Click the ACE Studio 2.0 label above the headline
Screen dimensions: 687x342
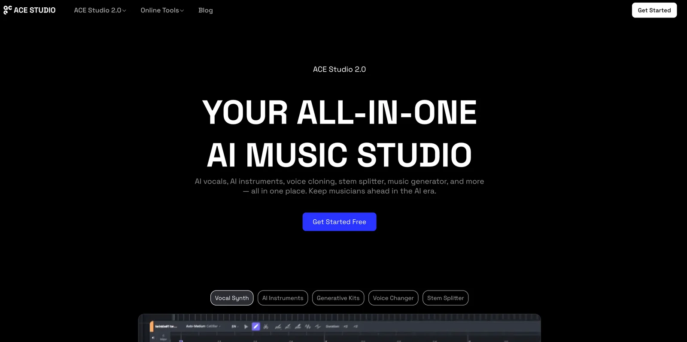pos(339,70)
